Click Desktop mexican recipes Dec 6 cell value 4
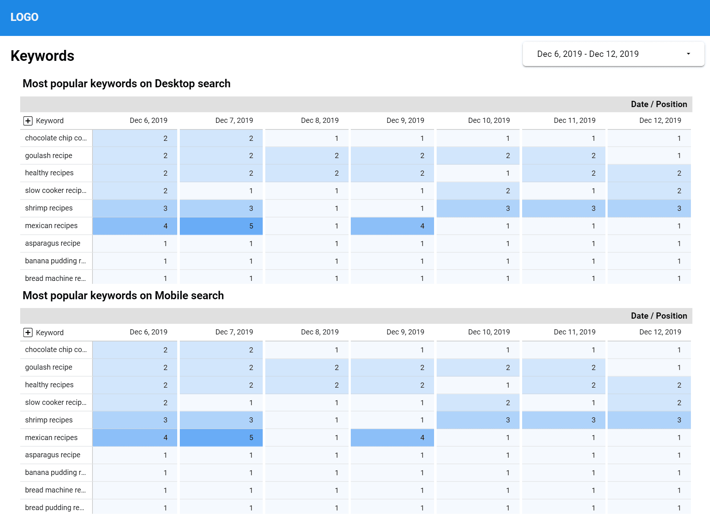 tap(135, 226)
